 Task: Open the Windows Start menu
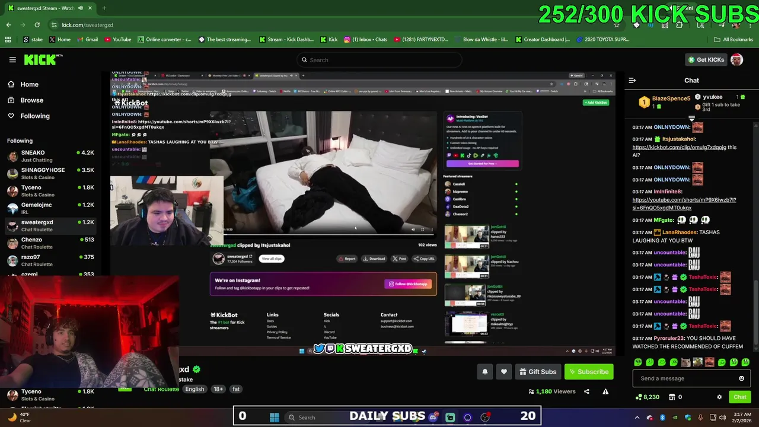pyautogui.click(x=274, y=418)
